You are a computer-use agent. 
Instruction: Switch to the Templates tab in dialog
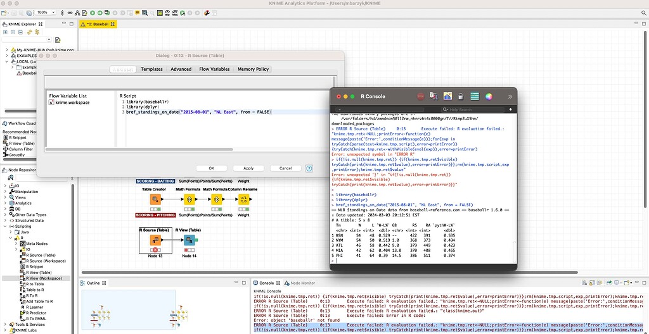pos(151,69)
